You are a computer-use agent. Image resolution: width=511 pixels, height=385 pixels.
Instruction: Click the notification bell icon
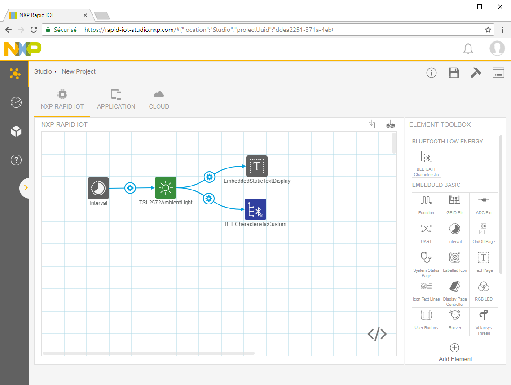[468, 49]
